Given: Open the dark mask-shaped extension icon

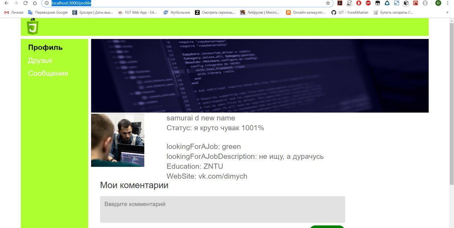Looking at the screenshot, I should pyautogui.click(x=378, y=3).
